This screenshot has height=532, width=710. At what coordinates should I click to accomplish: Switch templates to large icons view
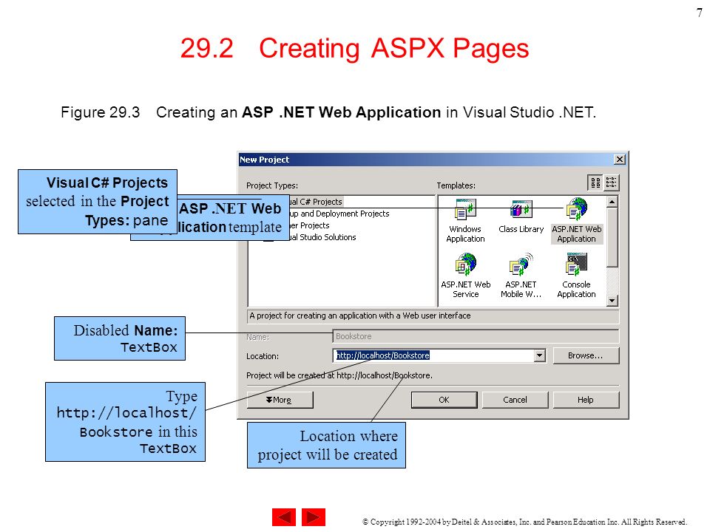[595, 183]
